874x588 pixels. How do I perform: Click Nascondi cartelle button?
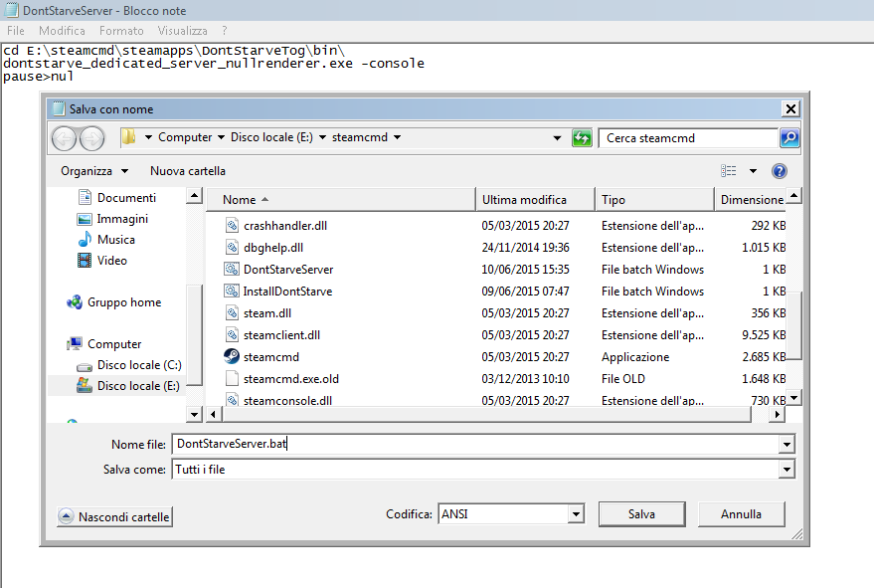[114, 516]
